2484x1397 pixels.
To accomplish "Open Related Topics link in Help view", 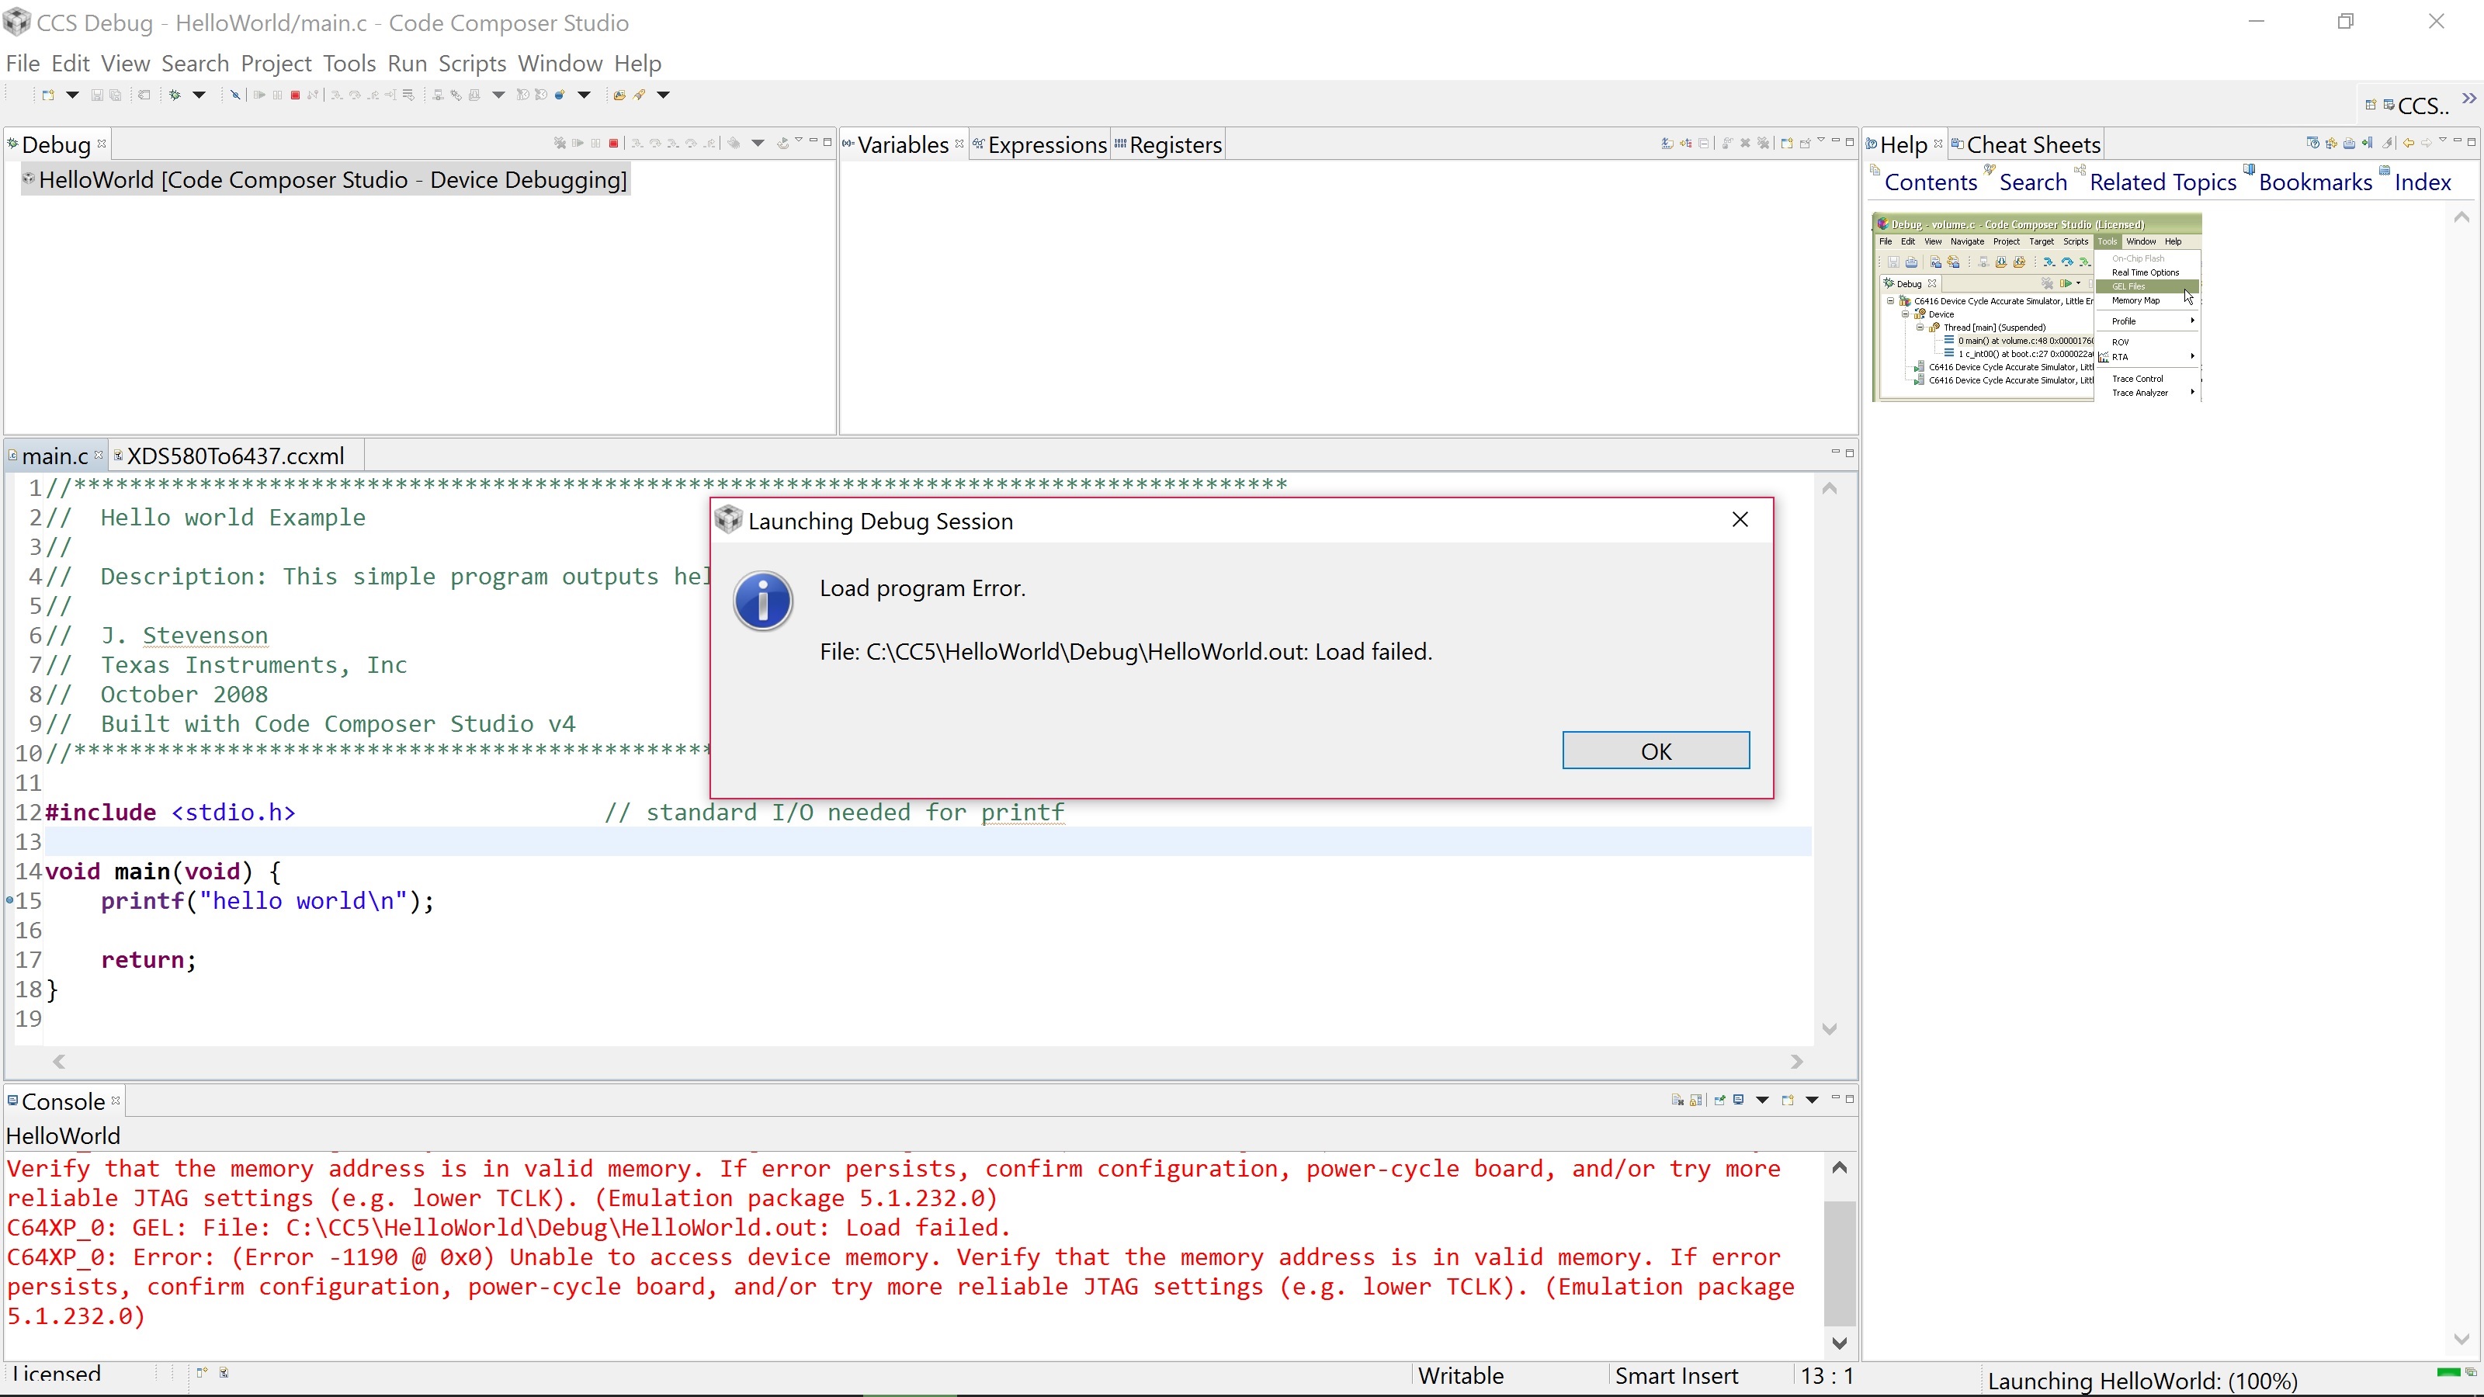I will [2163, 182].
